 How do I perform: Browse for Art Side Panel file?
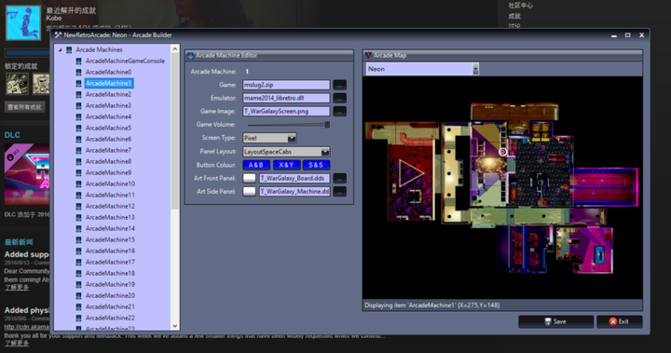click(x=340, y=191)
